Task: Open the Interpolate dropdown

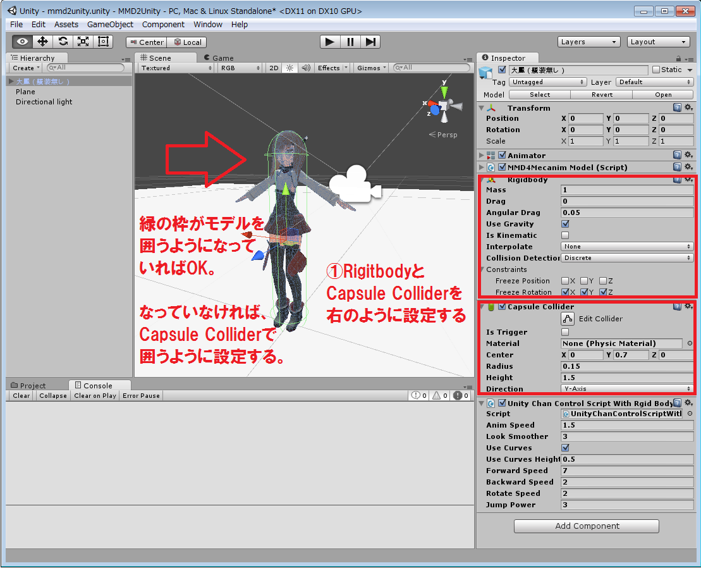Action: [x=627, y=247]
